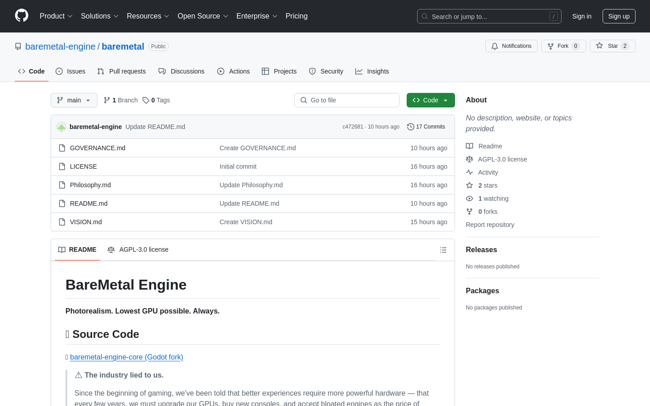Select the README tab in file viewer

tap(77, 249)
